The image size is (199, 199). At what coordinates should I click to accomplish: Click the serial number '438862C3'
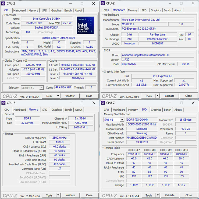(142, 142)
